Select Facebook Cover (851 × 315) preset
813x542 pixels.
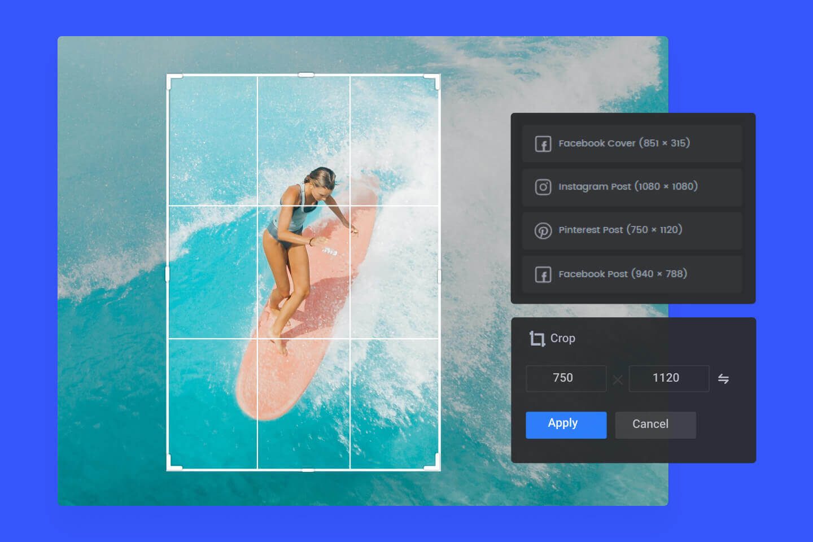[631, 143]
